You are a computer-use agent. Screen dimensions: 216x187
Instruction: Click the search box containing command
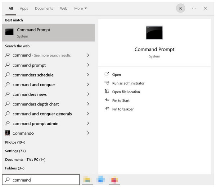(x=43, y=180)
